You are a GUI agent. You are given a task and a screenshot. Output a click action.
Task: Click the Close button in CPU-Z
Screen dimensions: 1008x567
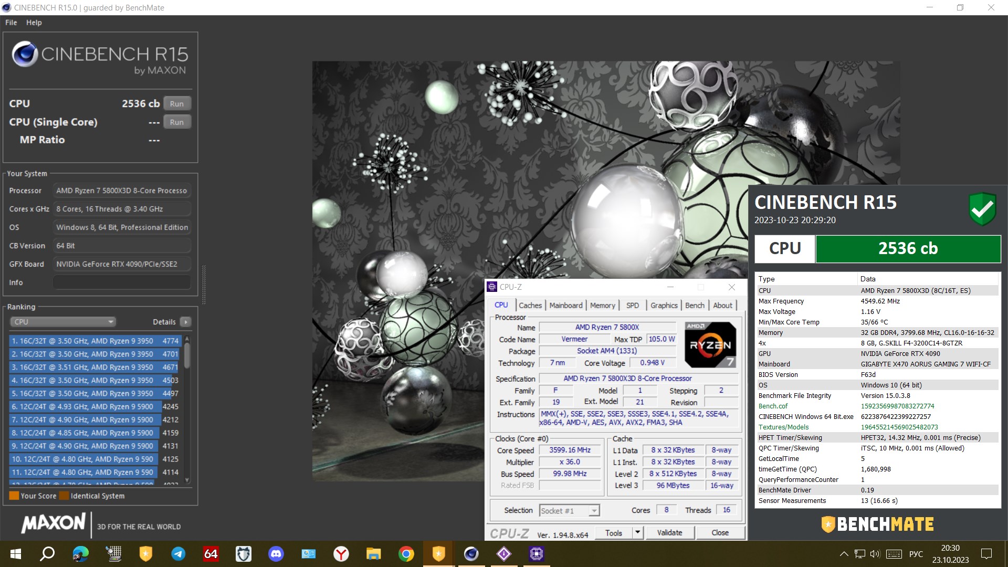tap(720, 532)
